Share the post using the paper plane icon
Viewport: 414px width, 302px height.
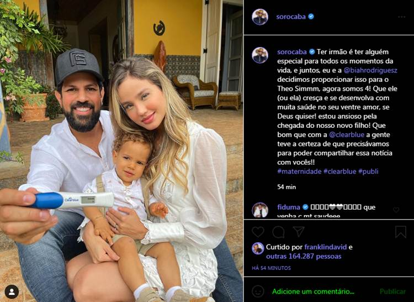(x=299, y=232)
